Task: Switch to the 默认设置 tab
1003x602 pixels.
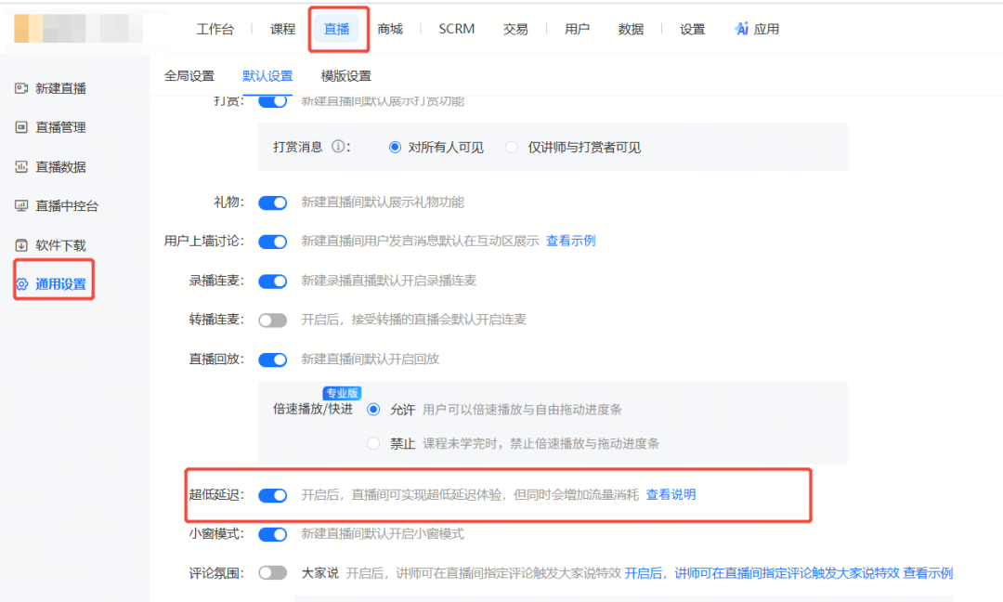Action: click(x=267, y=75)
